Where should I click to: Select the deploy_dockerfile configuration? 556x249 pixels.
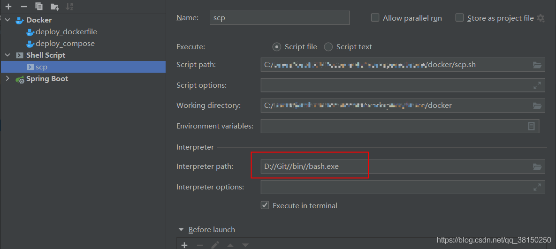click(x=66, y=32)
